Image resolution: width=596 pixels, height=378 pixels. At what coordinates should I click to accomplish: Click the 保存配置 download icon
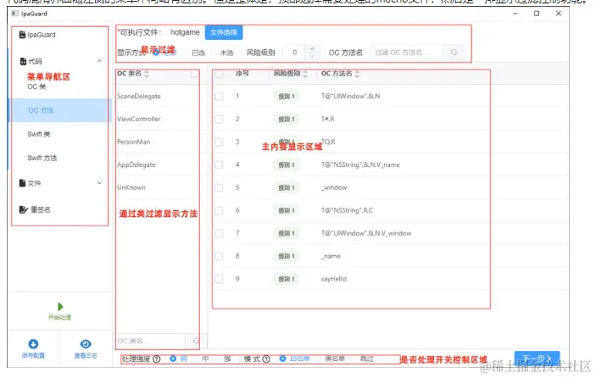(x=33, y=344)
